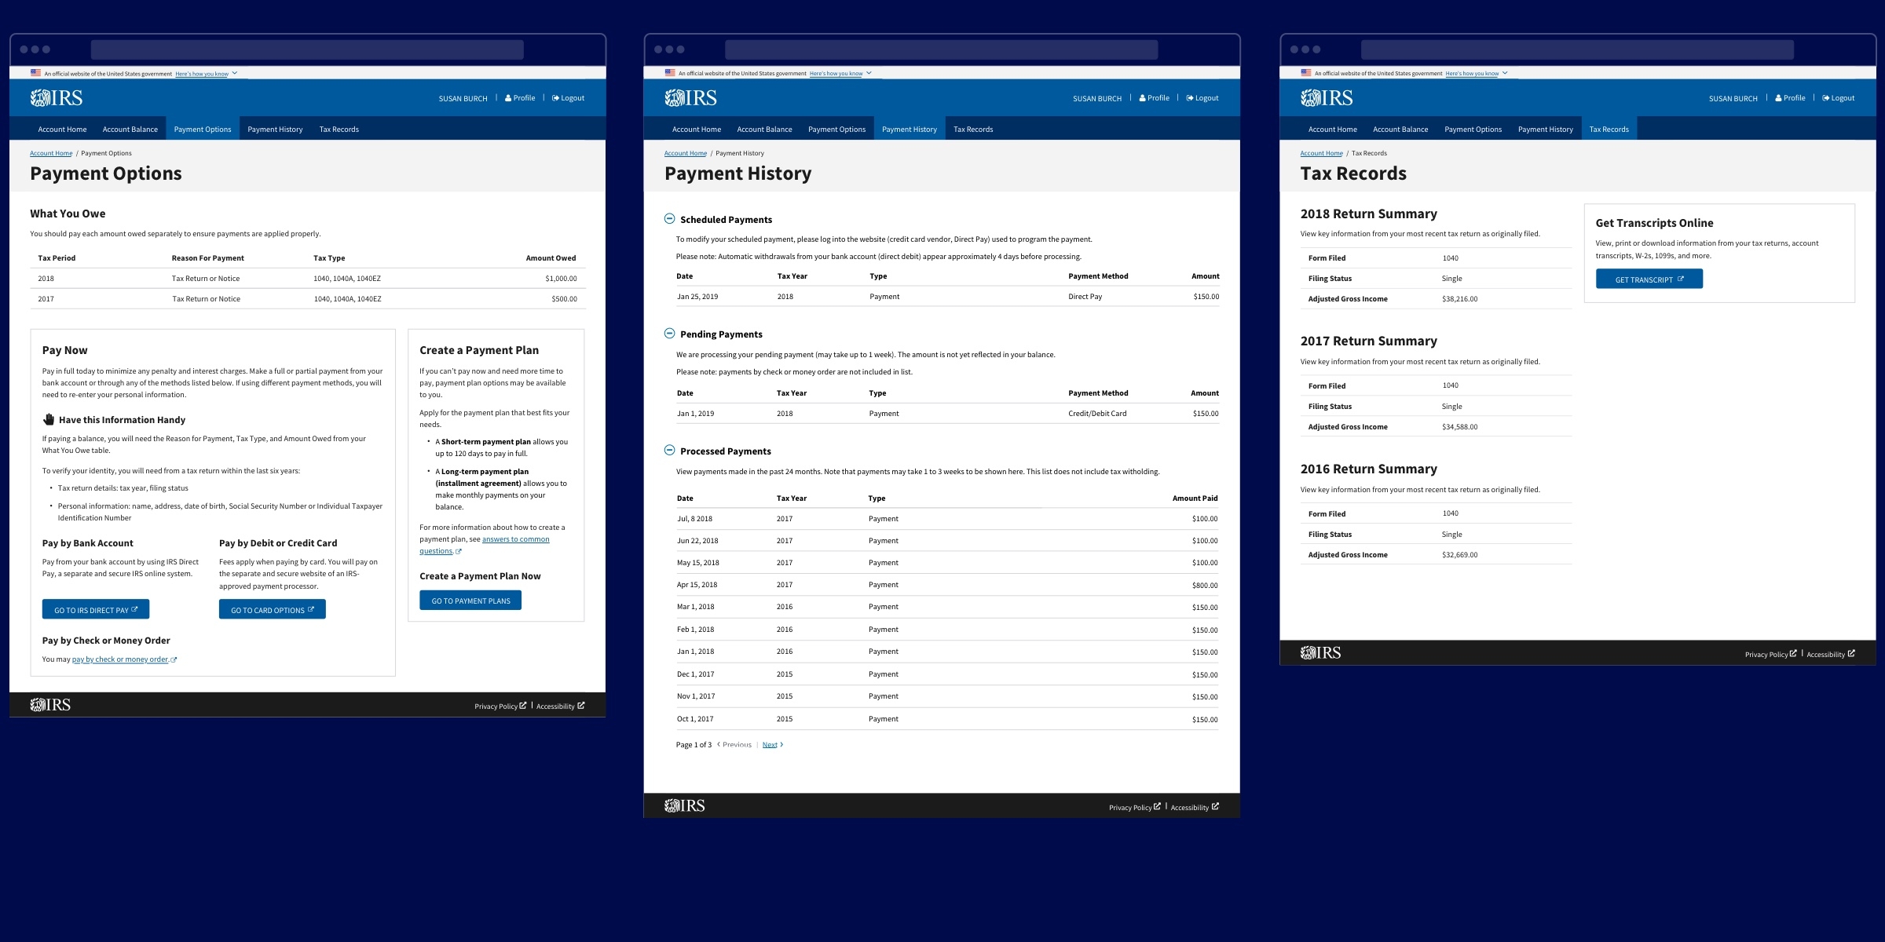Collapse the Scheduled Payments section

click(669, 219)
